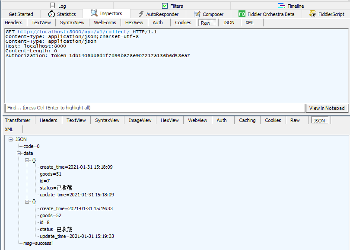
Task: Open the SyntaxView response tab
Action: (107, 120)
